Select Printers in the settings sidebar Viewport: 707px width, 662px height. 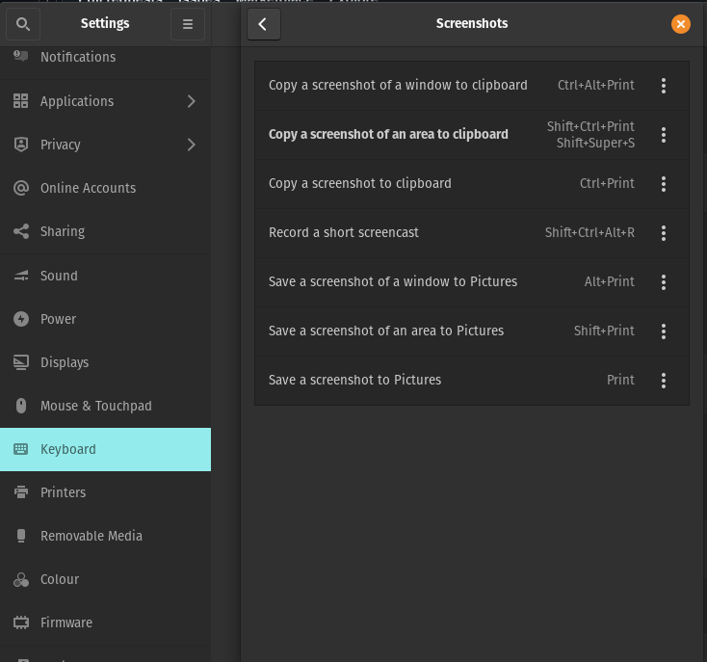point(105,492)
